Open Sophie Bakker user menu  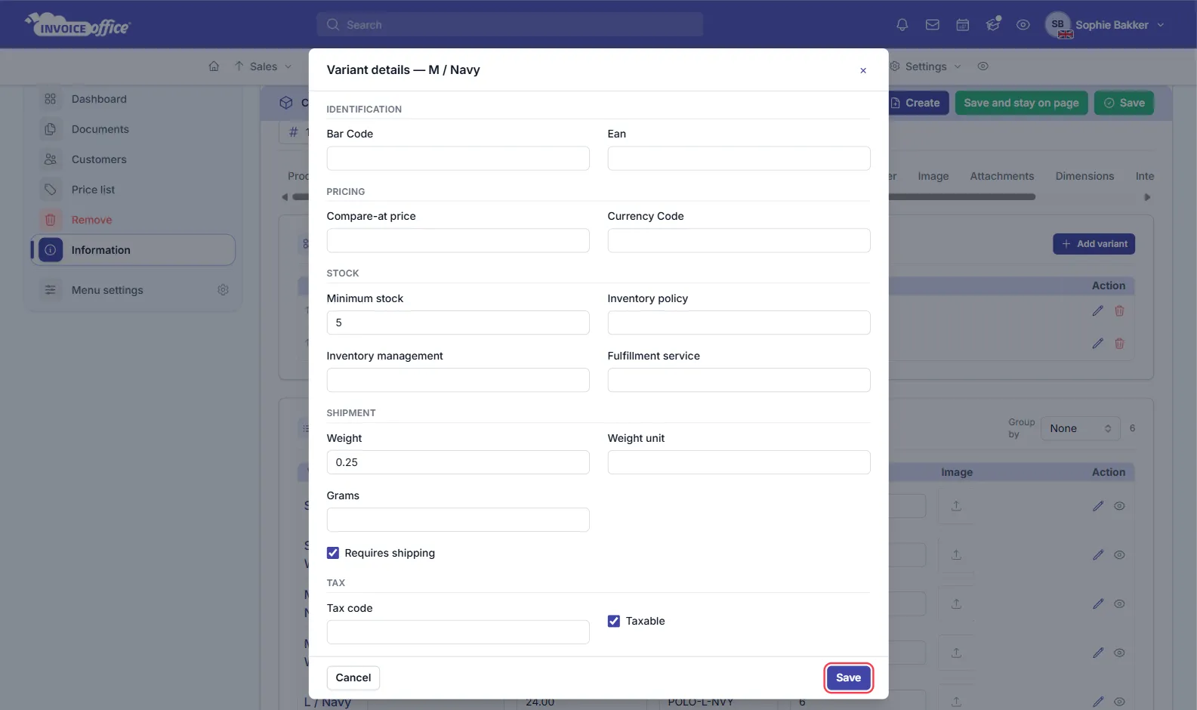pos(1106,25)
